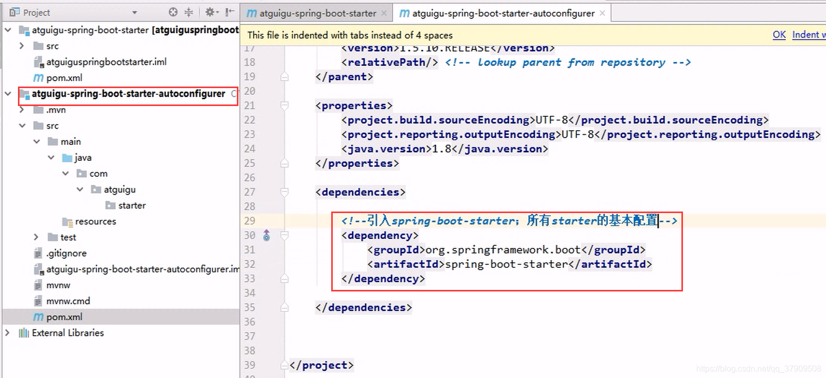Click the closing dependencies tag

(364, 307)
